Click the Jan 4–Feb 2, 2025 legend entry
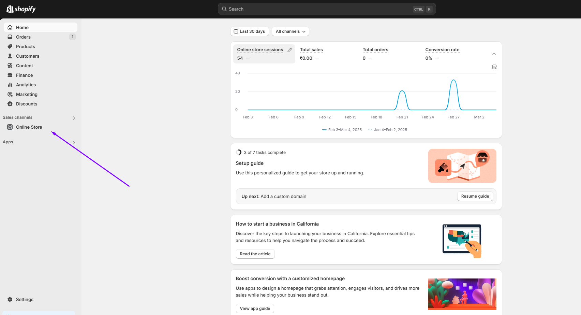This screenshot has width=581, height=315. pos(388,130)
